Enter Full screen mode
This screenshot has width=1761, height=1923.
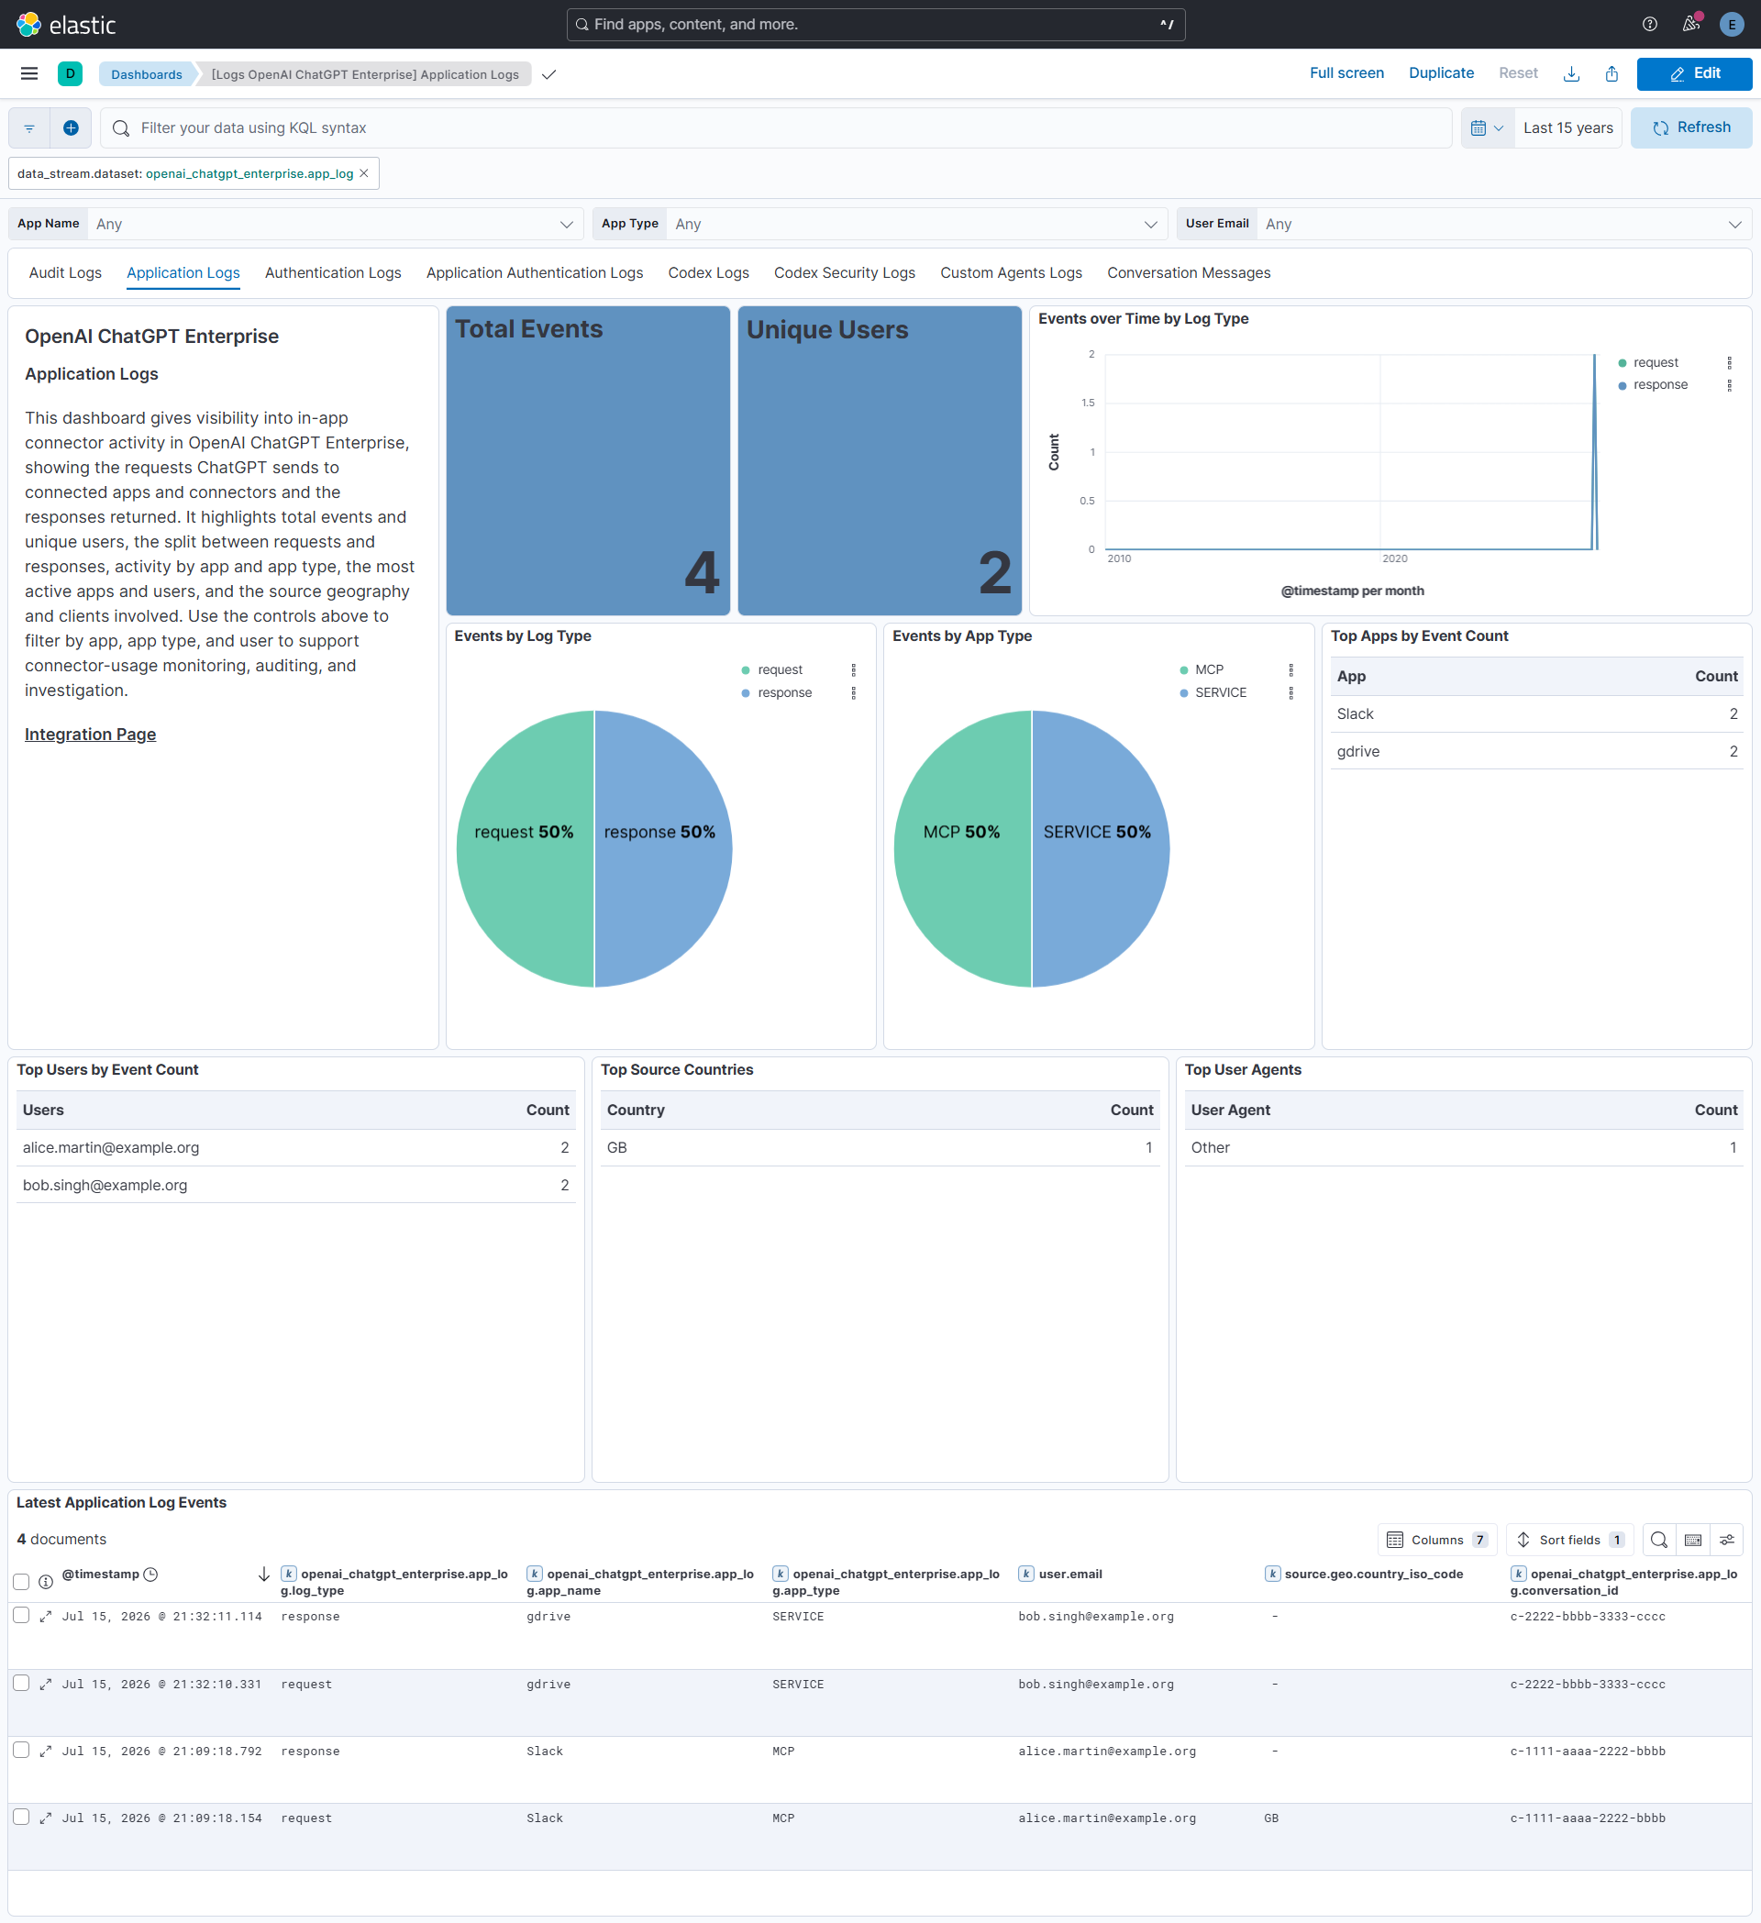tap(1346, 73)
